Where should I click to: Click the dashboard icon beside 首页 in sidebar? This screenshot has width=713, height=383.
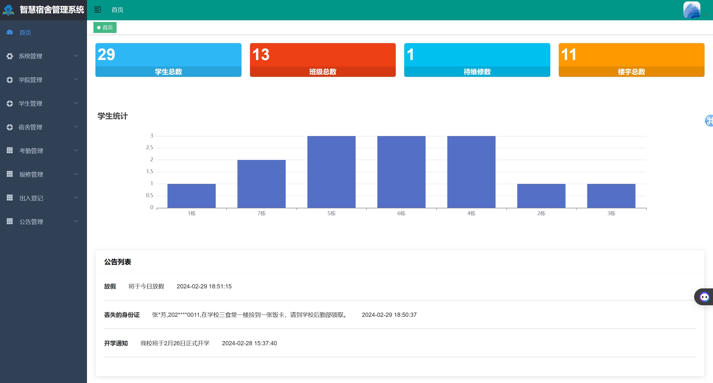click(x=10, y=32)
